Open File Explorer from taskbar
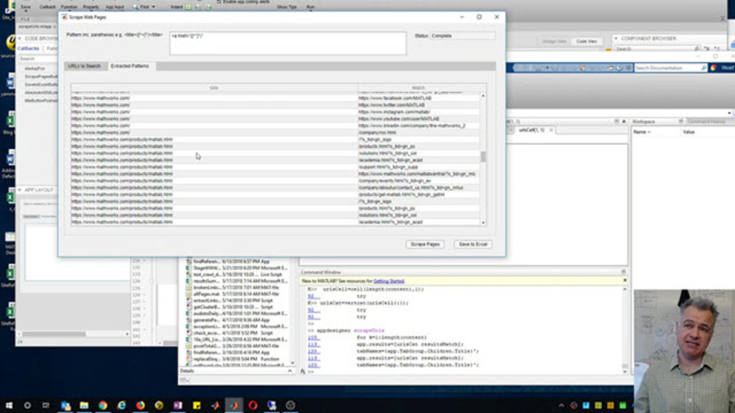This screenshot has height=413, width=735. pyautogui.click(x=84, y=405)
